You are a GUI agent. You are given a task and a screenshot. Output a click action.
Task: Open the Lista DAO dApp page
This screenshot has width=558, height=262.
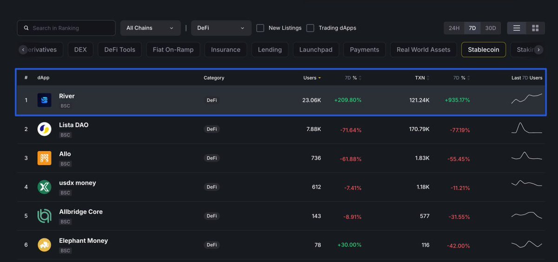pos(73,125)
